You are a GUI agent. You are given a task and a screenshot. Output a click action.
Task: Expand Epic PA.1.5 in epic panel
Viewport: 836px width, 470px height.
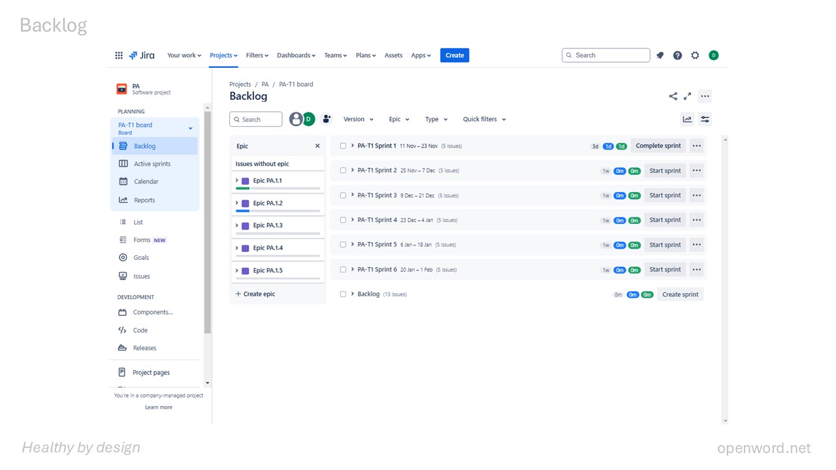click(x=236, y=270)
